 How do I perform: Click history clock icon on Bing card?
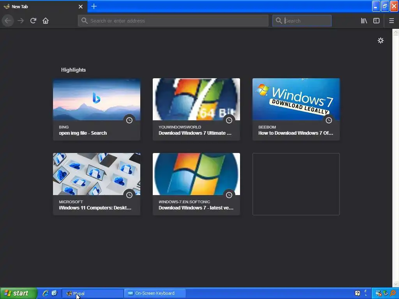tap(129, 120)
